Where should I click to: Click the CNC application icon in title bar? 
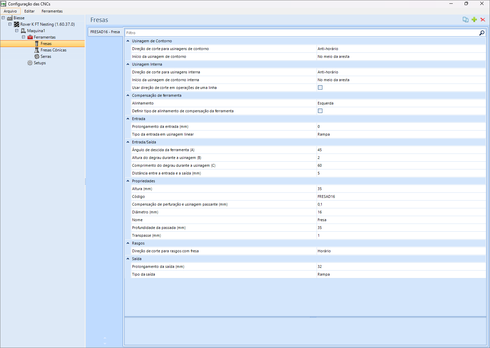[x=3, y=4]
